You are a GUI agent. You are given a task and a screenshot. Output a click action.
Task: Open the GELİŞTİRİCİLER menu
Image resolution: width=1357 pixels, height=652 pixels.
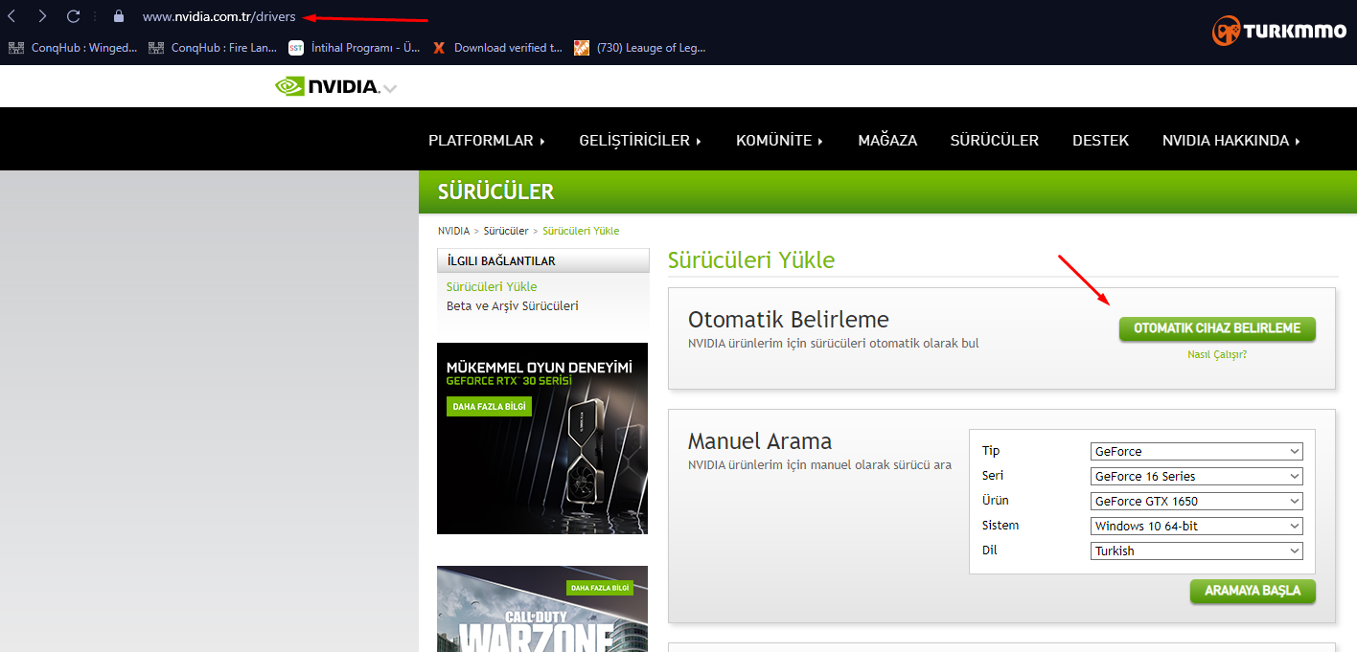pyautogui.click(x=640, y=141)
